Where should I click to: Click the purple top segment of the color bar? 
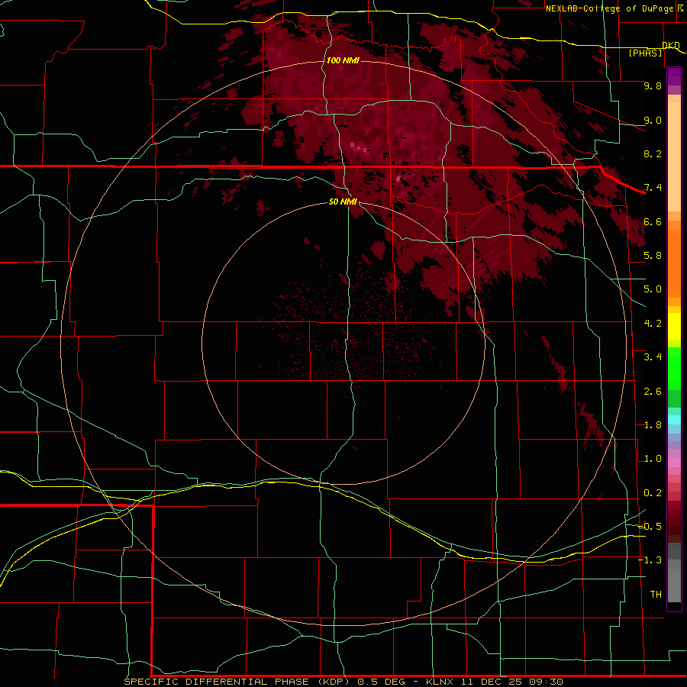coord(674,76)
